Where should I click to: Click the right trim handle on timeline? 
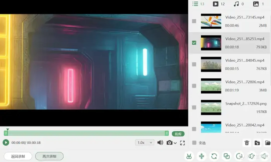[167, 133]
